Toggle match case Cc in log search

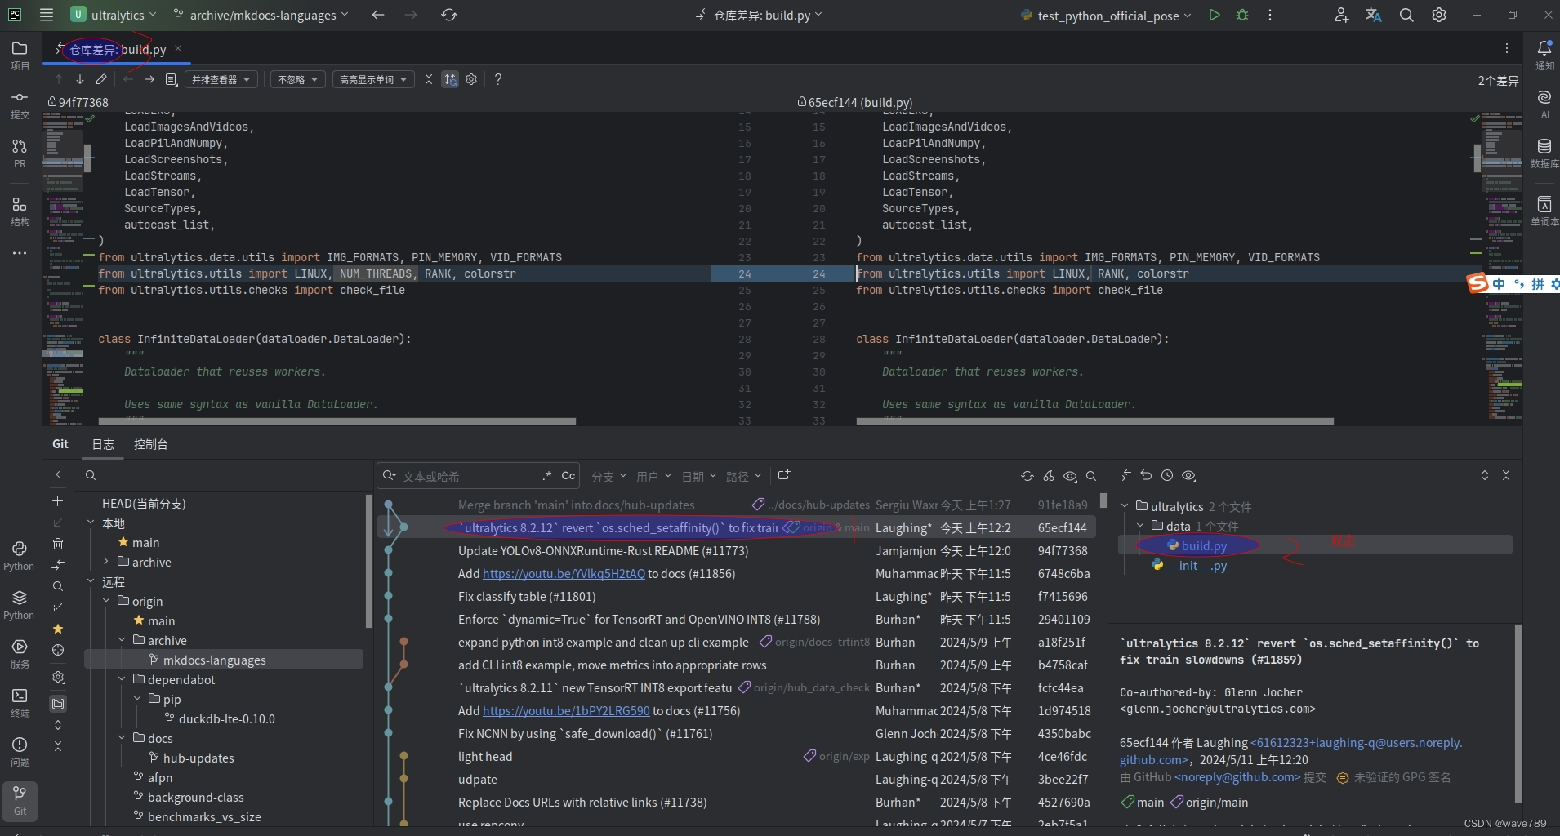point(568,476)
